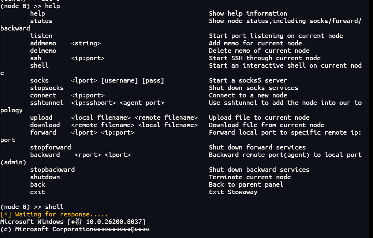Click 'Terminate current node' description
Viewport: 373px width, 238px height.
point(250,177)
